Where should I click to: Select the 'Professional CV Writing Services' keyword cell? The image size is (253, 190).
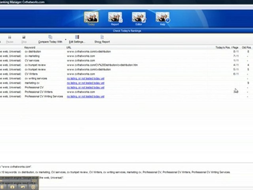(44, 97)
